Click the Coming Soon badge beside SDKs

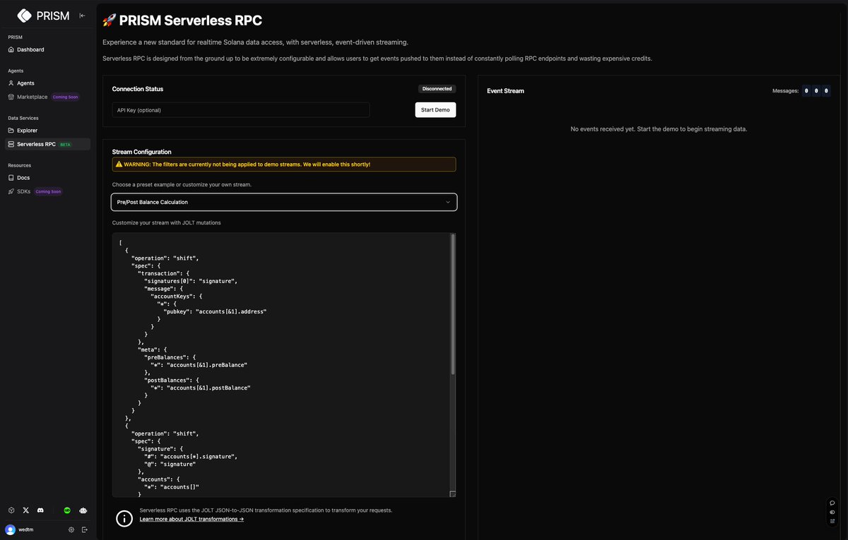click(x=48, y=191)
